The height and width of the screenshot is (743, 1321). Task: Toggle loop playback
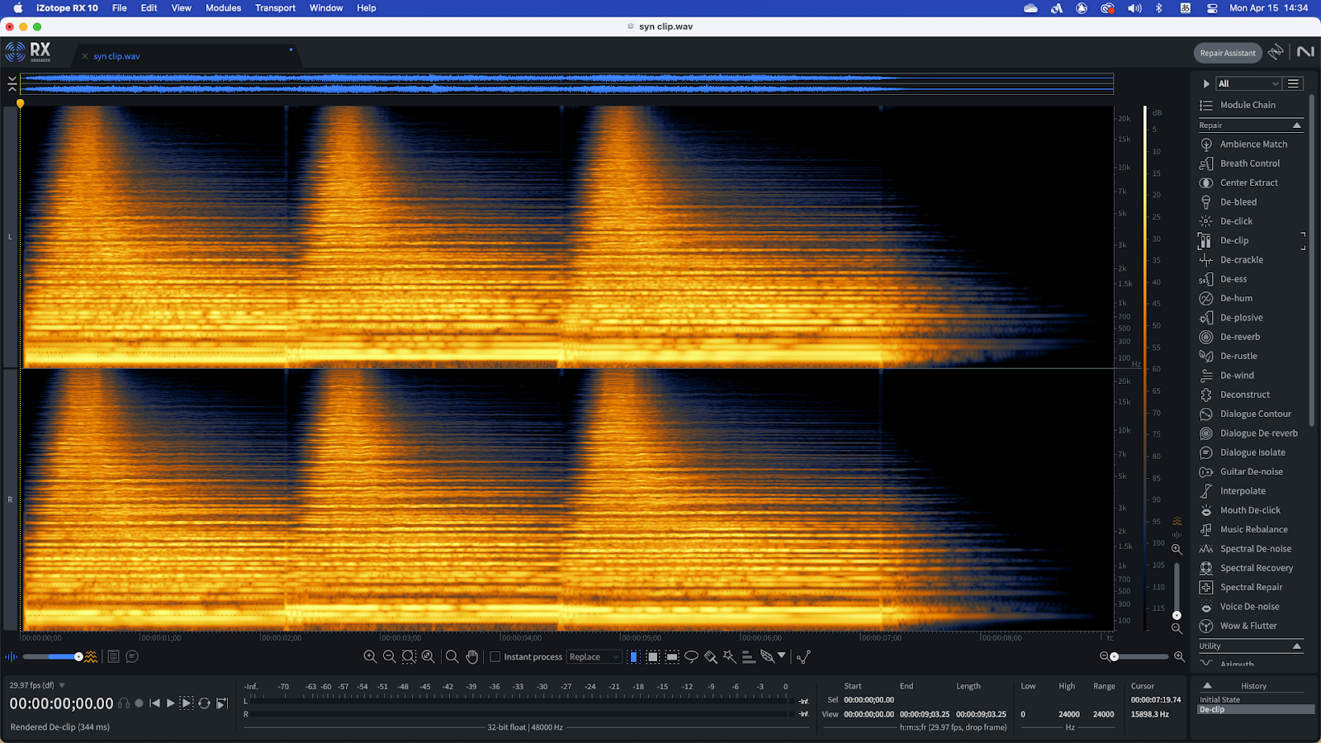(x=204, y=703)
